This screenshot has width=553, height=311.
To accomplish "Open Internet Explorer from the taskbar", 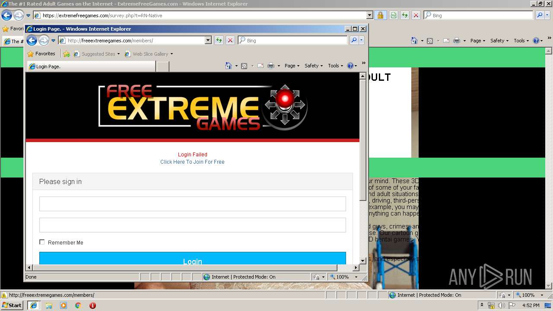I will click(34, 305).
